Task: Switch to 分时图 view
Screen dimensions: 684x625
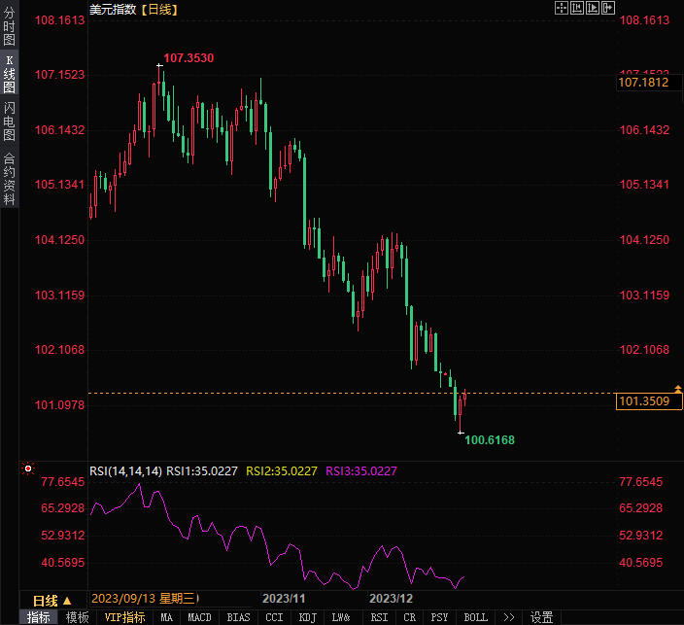Action: 9,28
